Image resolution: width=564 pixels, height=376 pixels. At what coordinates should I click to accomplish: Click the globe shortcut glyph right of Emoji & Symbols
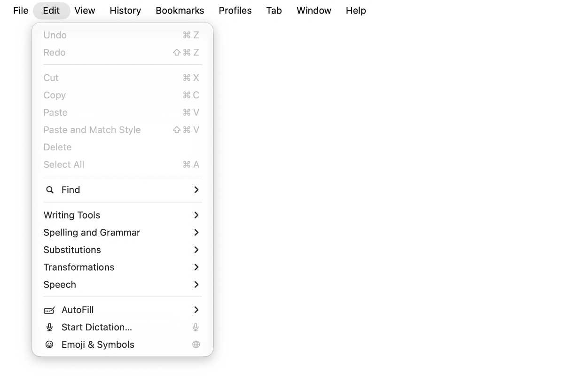pos(196,345)
